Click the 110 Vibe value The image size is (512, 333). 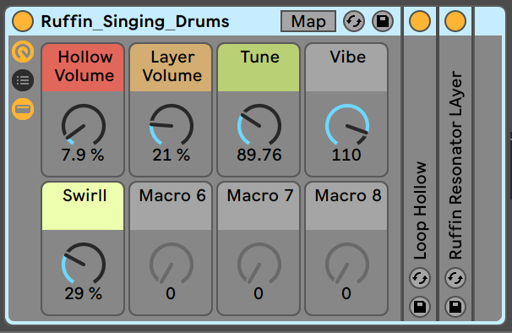(x=346, y=155)
